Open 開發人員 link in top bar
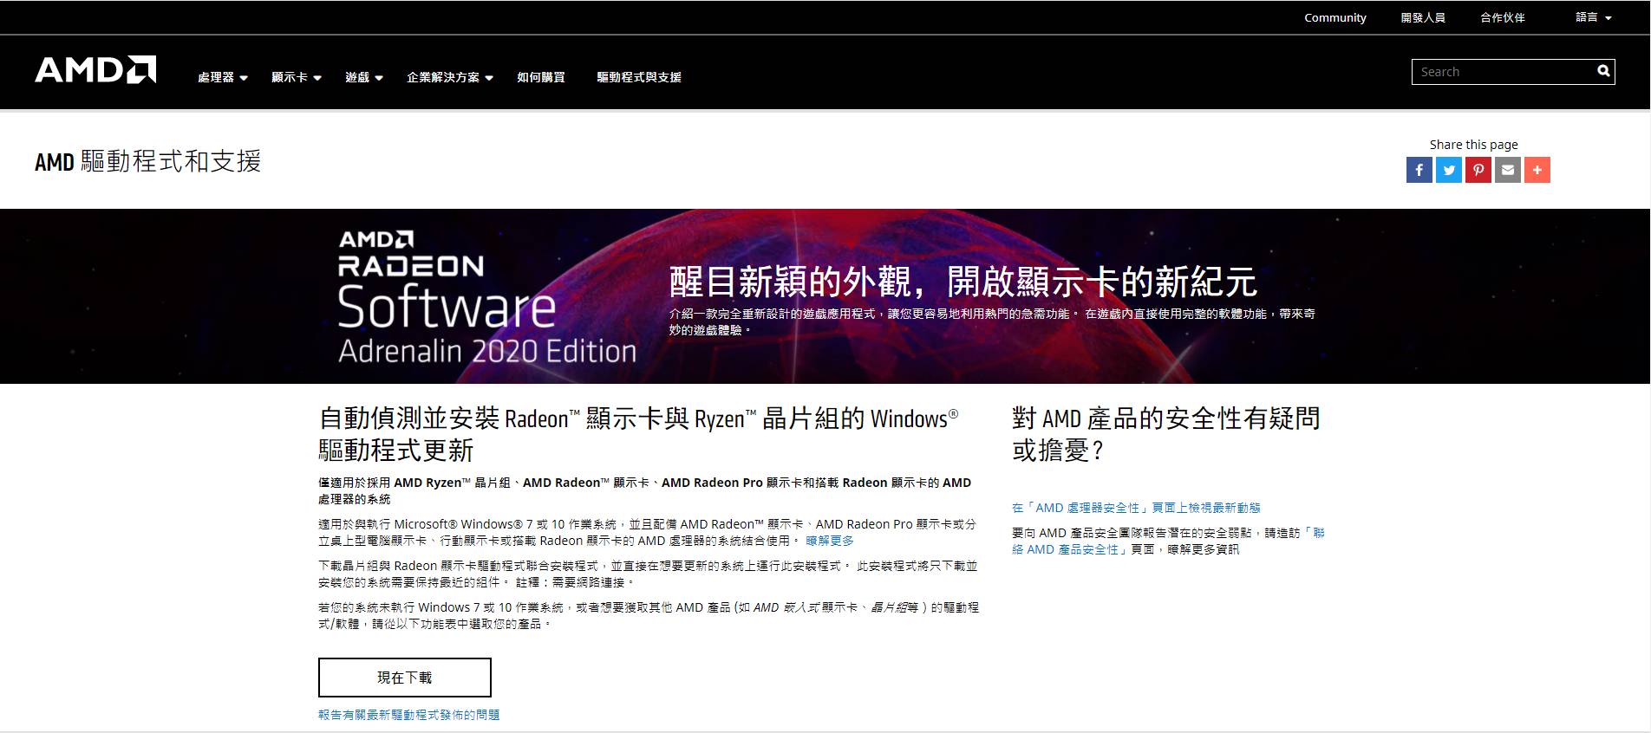1651x733 pixels. [1423, 17]
